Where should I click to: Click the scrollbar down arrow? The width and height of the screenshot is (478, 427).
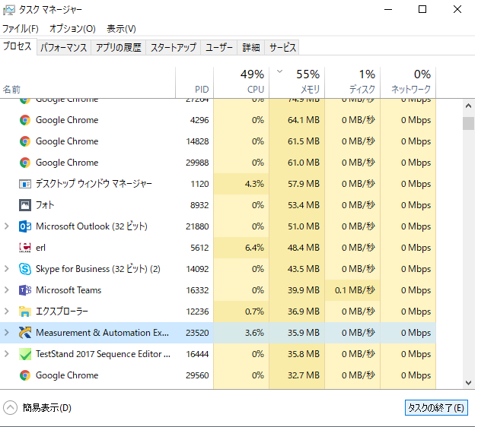tap(468, 383)
